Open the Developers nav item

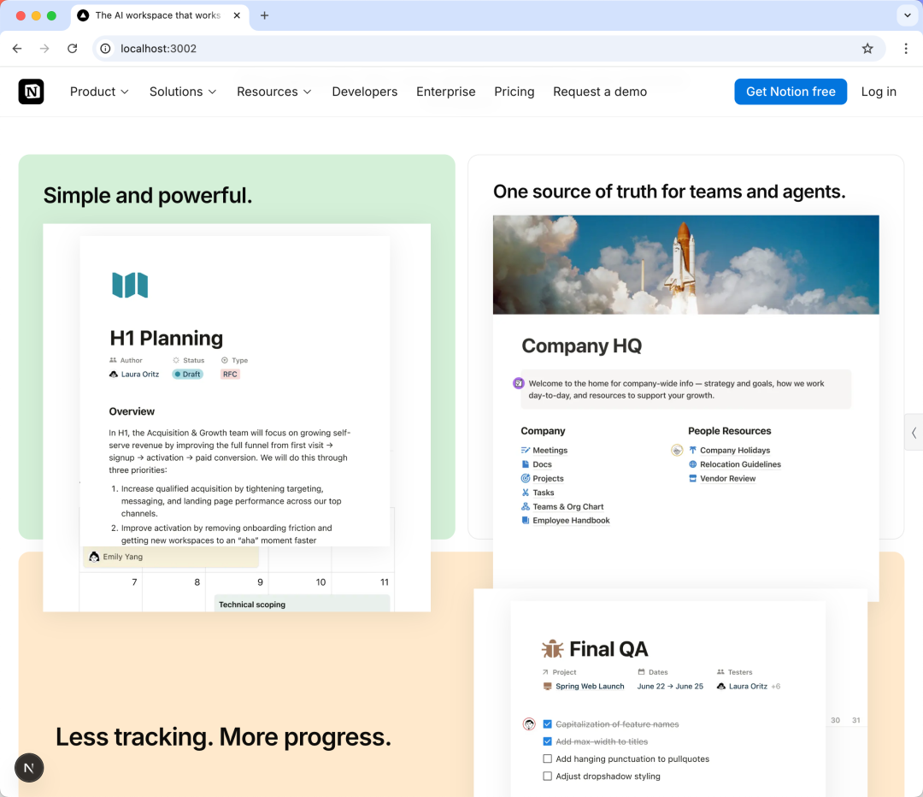(364, 92)
